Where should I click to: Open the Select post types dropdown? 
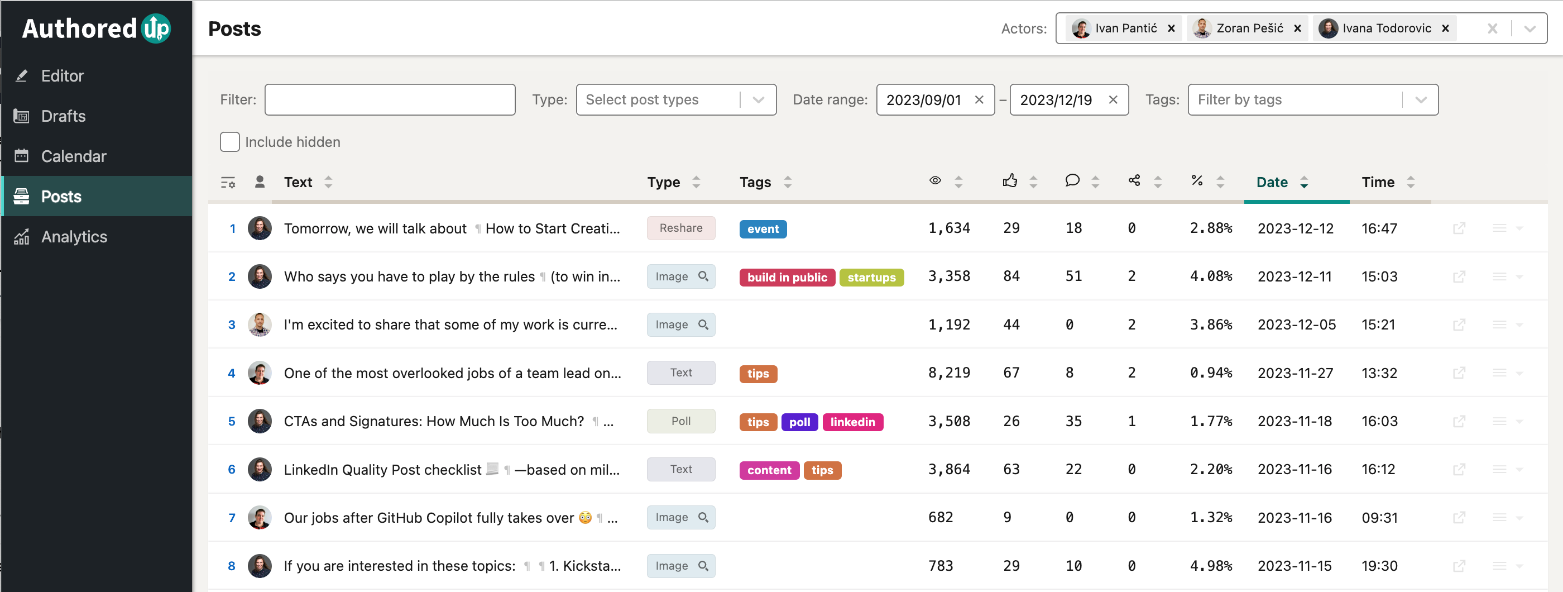676,99
